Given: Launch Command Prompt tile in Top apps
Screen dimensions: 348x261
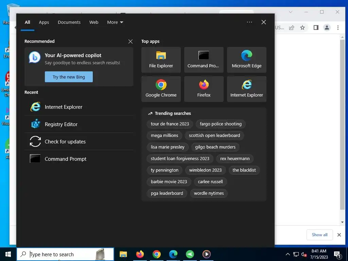Looking at the screenshot, I should click(204, 60).
